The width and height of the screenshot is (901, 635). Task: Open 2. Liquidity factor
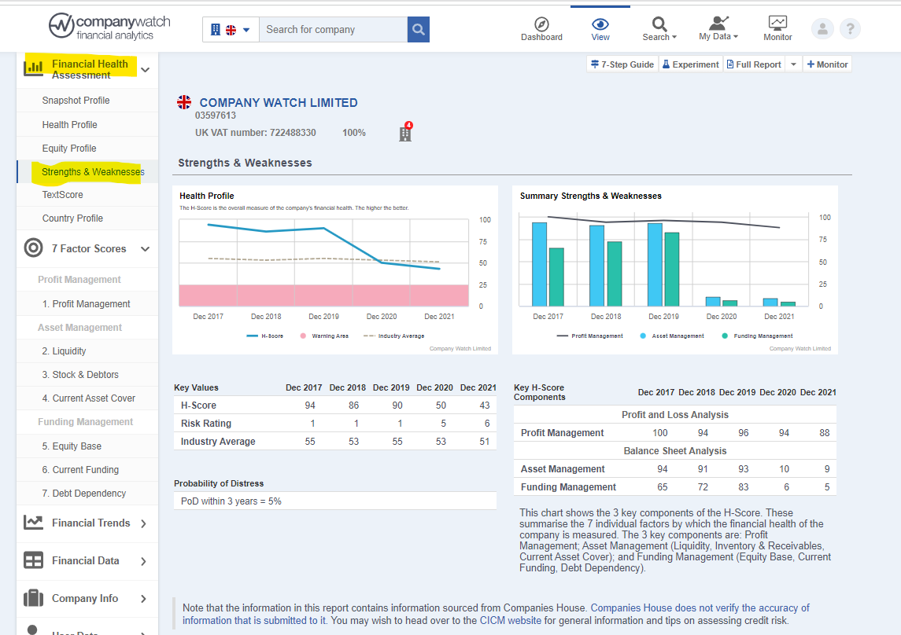64,351
